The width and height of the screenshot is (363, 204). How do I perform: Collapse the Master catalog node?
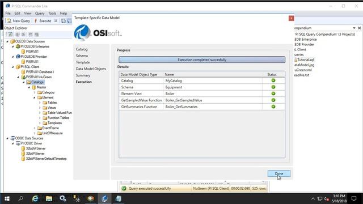click(x=29, y=87)
